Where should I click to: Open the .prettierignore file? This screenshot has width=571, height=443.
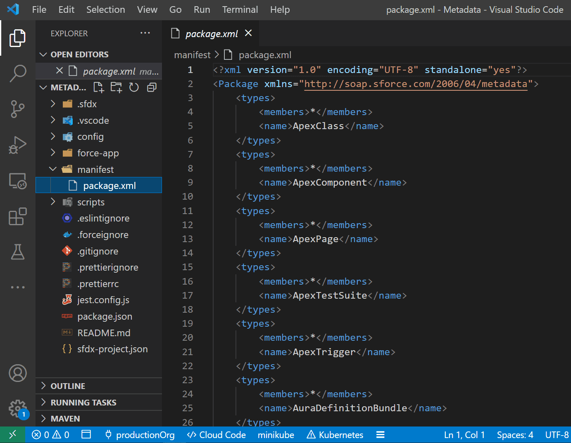click(99, 267)
